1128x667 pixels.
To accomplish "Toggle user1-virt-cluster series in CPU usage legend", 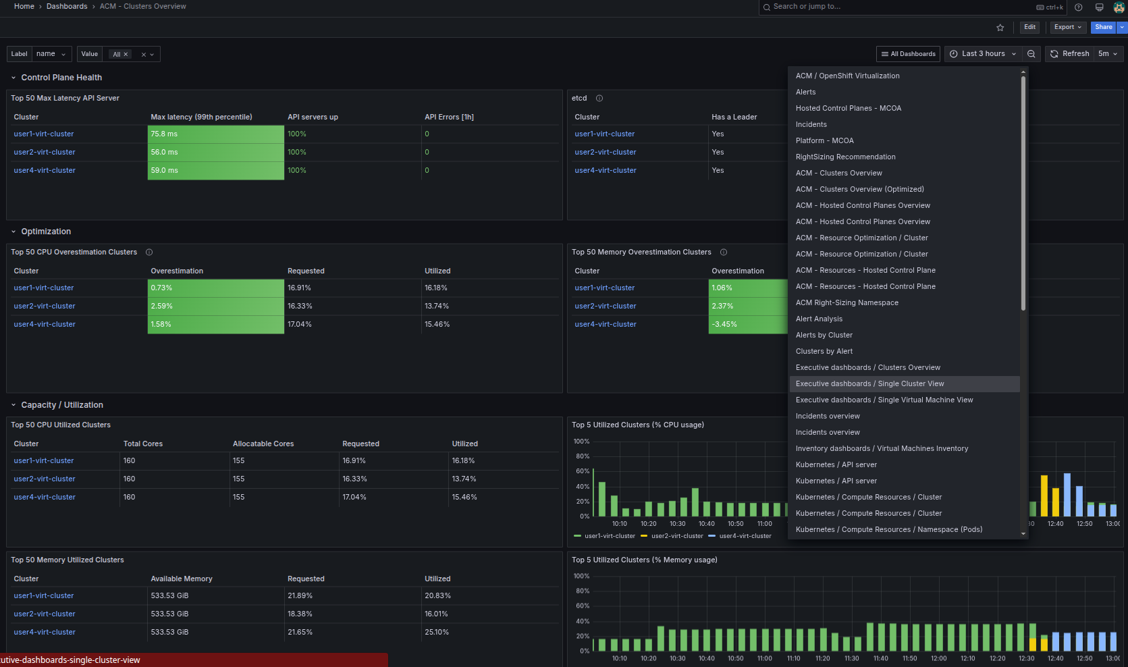I will click(x=610, y=536).
